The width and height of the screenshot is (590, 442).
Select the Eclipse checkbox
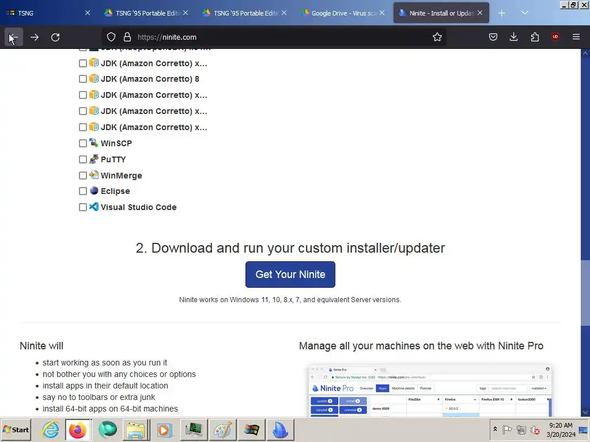coord(83,191)
